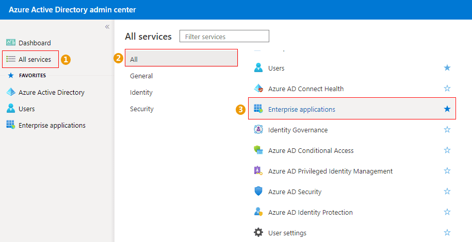472x242 pixels.
Task: Open Azure AD Identity Protection link
Action: point(310,212)
